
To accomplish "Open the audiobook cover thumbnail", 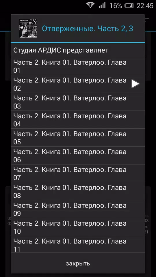I will coord(28,28).
